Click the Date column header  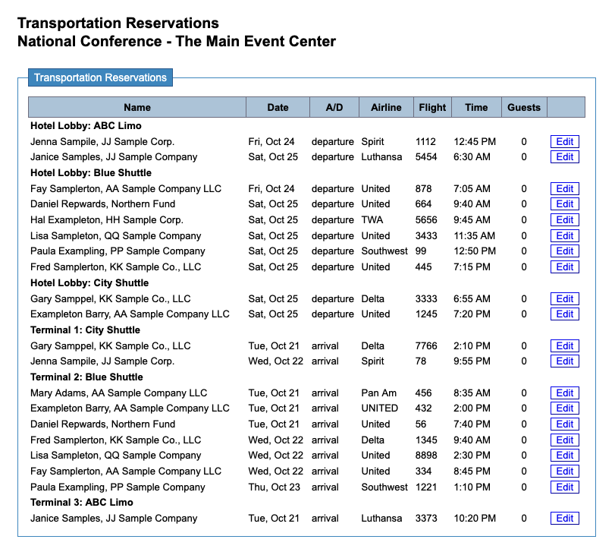pyautogui.click(x=278, y=107)
